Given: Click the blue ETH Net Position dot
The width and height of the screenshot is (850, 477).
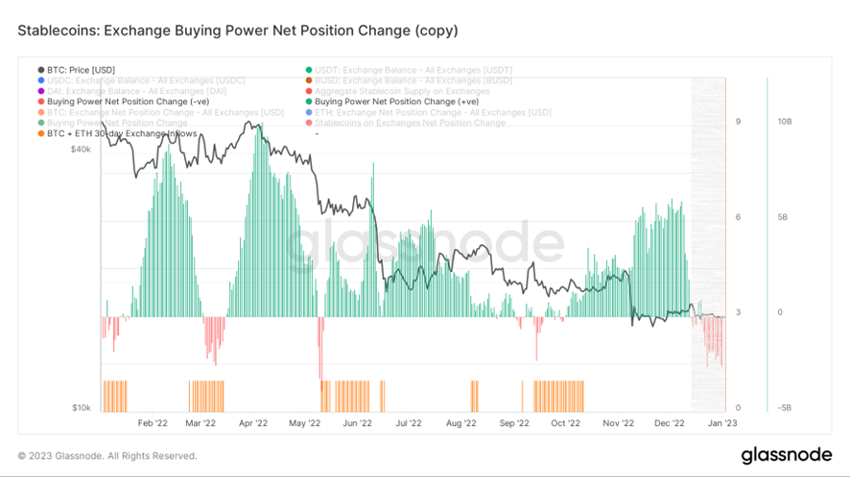Looking at the screenshot, I should tap(308, 112).
